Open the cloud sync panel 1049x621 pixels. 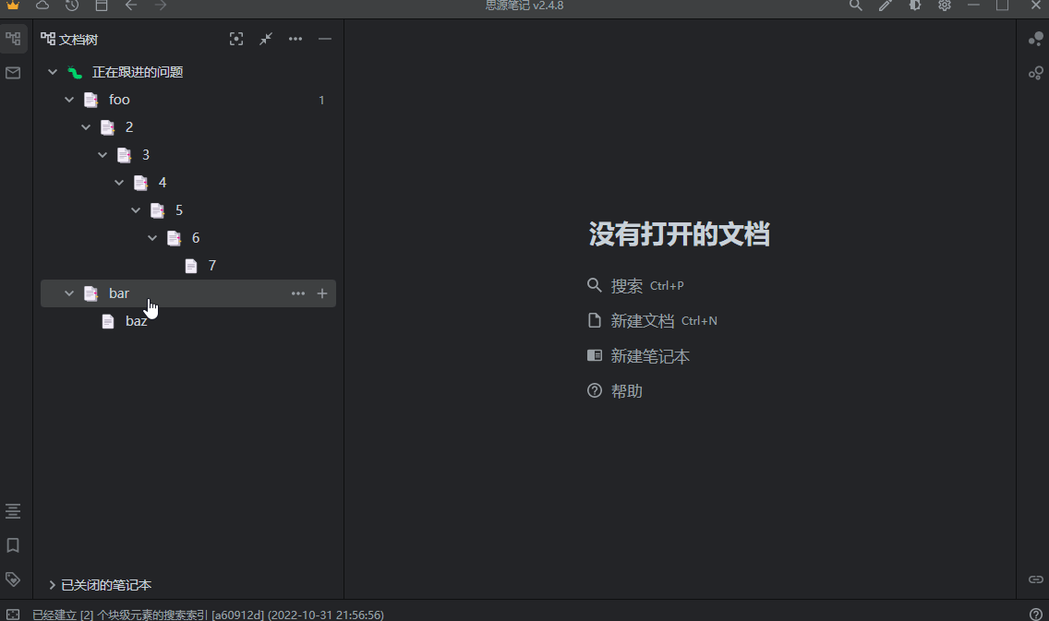pyautogui.click(x=42, y=6)
